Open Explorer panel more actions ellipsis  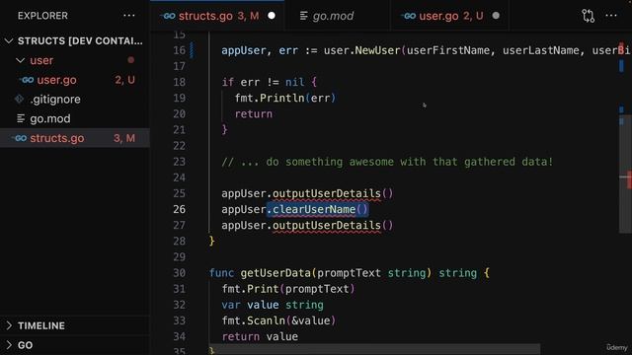pyautogui.click(x=129, y=16)
